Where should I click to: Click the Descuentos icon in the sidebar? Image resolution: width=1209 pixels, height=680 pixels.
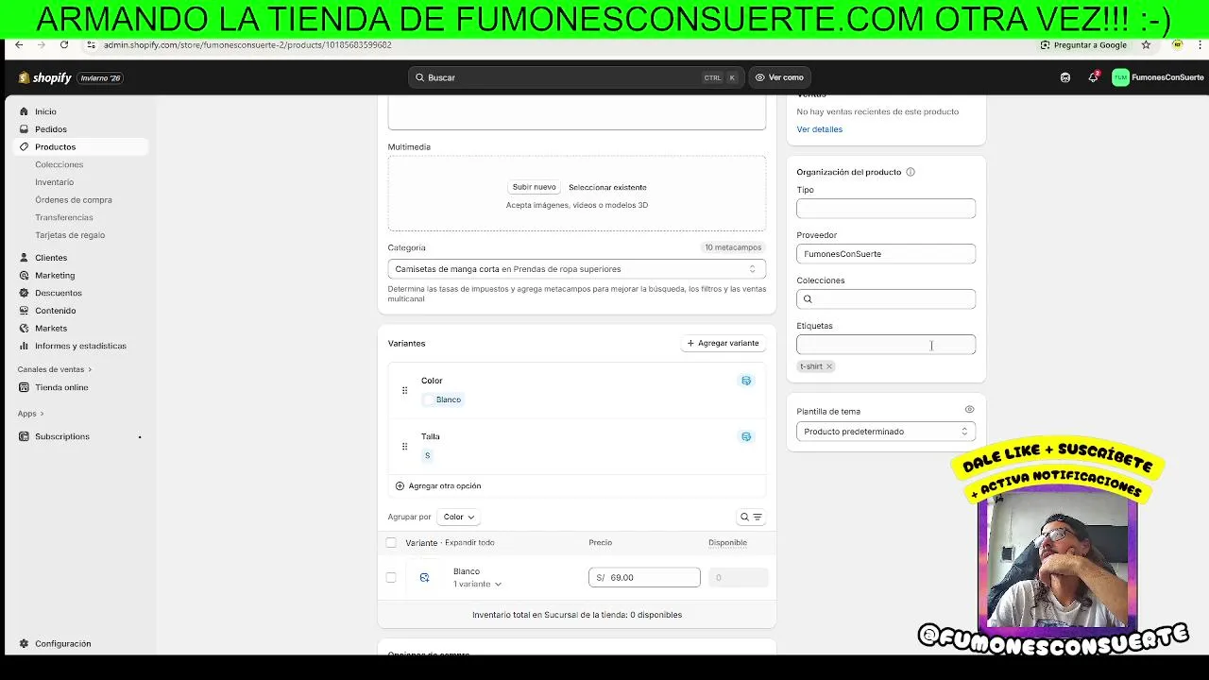(x=25, y=293)
